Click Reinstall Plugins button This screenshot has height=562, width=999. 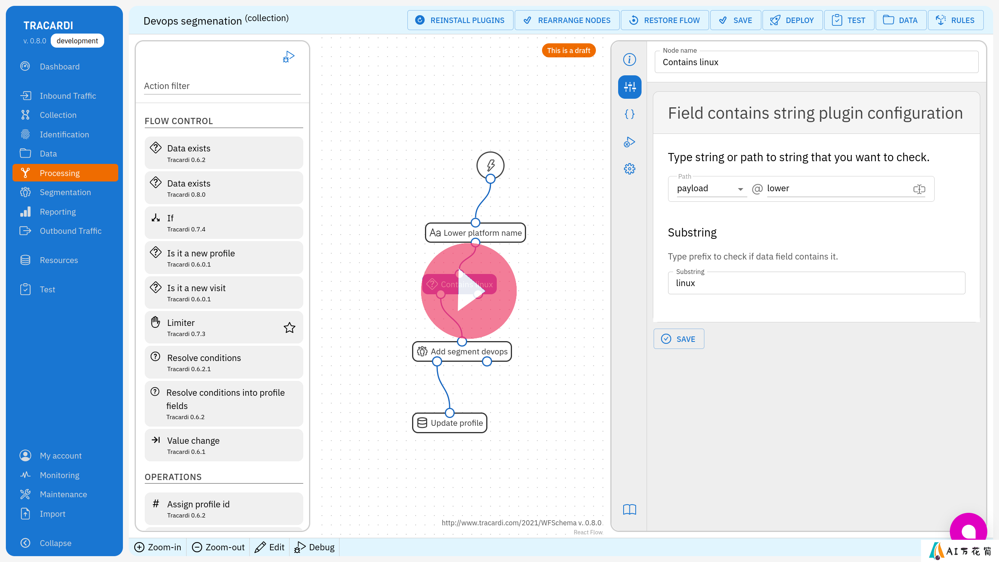(x=460, y=20)
